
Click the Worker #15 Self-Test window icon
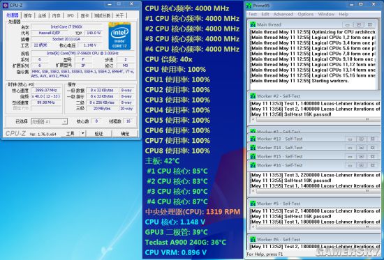tap(253, 156)
